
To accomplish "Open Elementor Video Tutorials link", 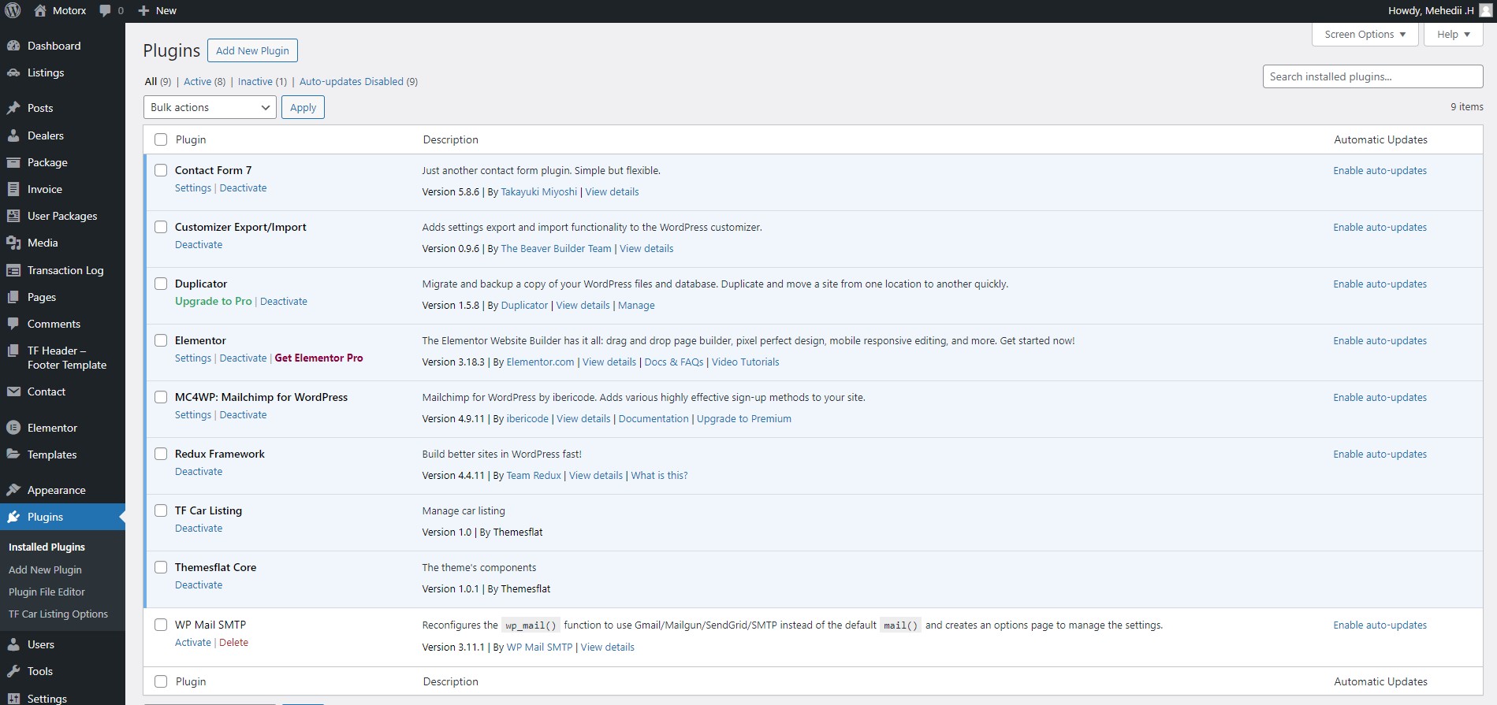I will [745, 362].
